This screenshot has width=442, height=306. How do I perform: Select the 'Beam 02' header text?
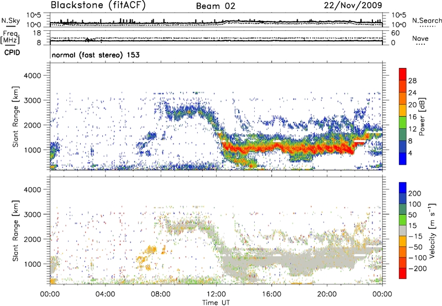pos(215,6)
